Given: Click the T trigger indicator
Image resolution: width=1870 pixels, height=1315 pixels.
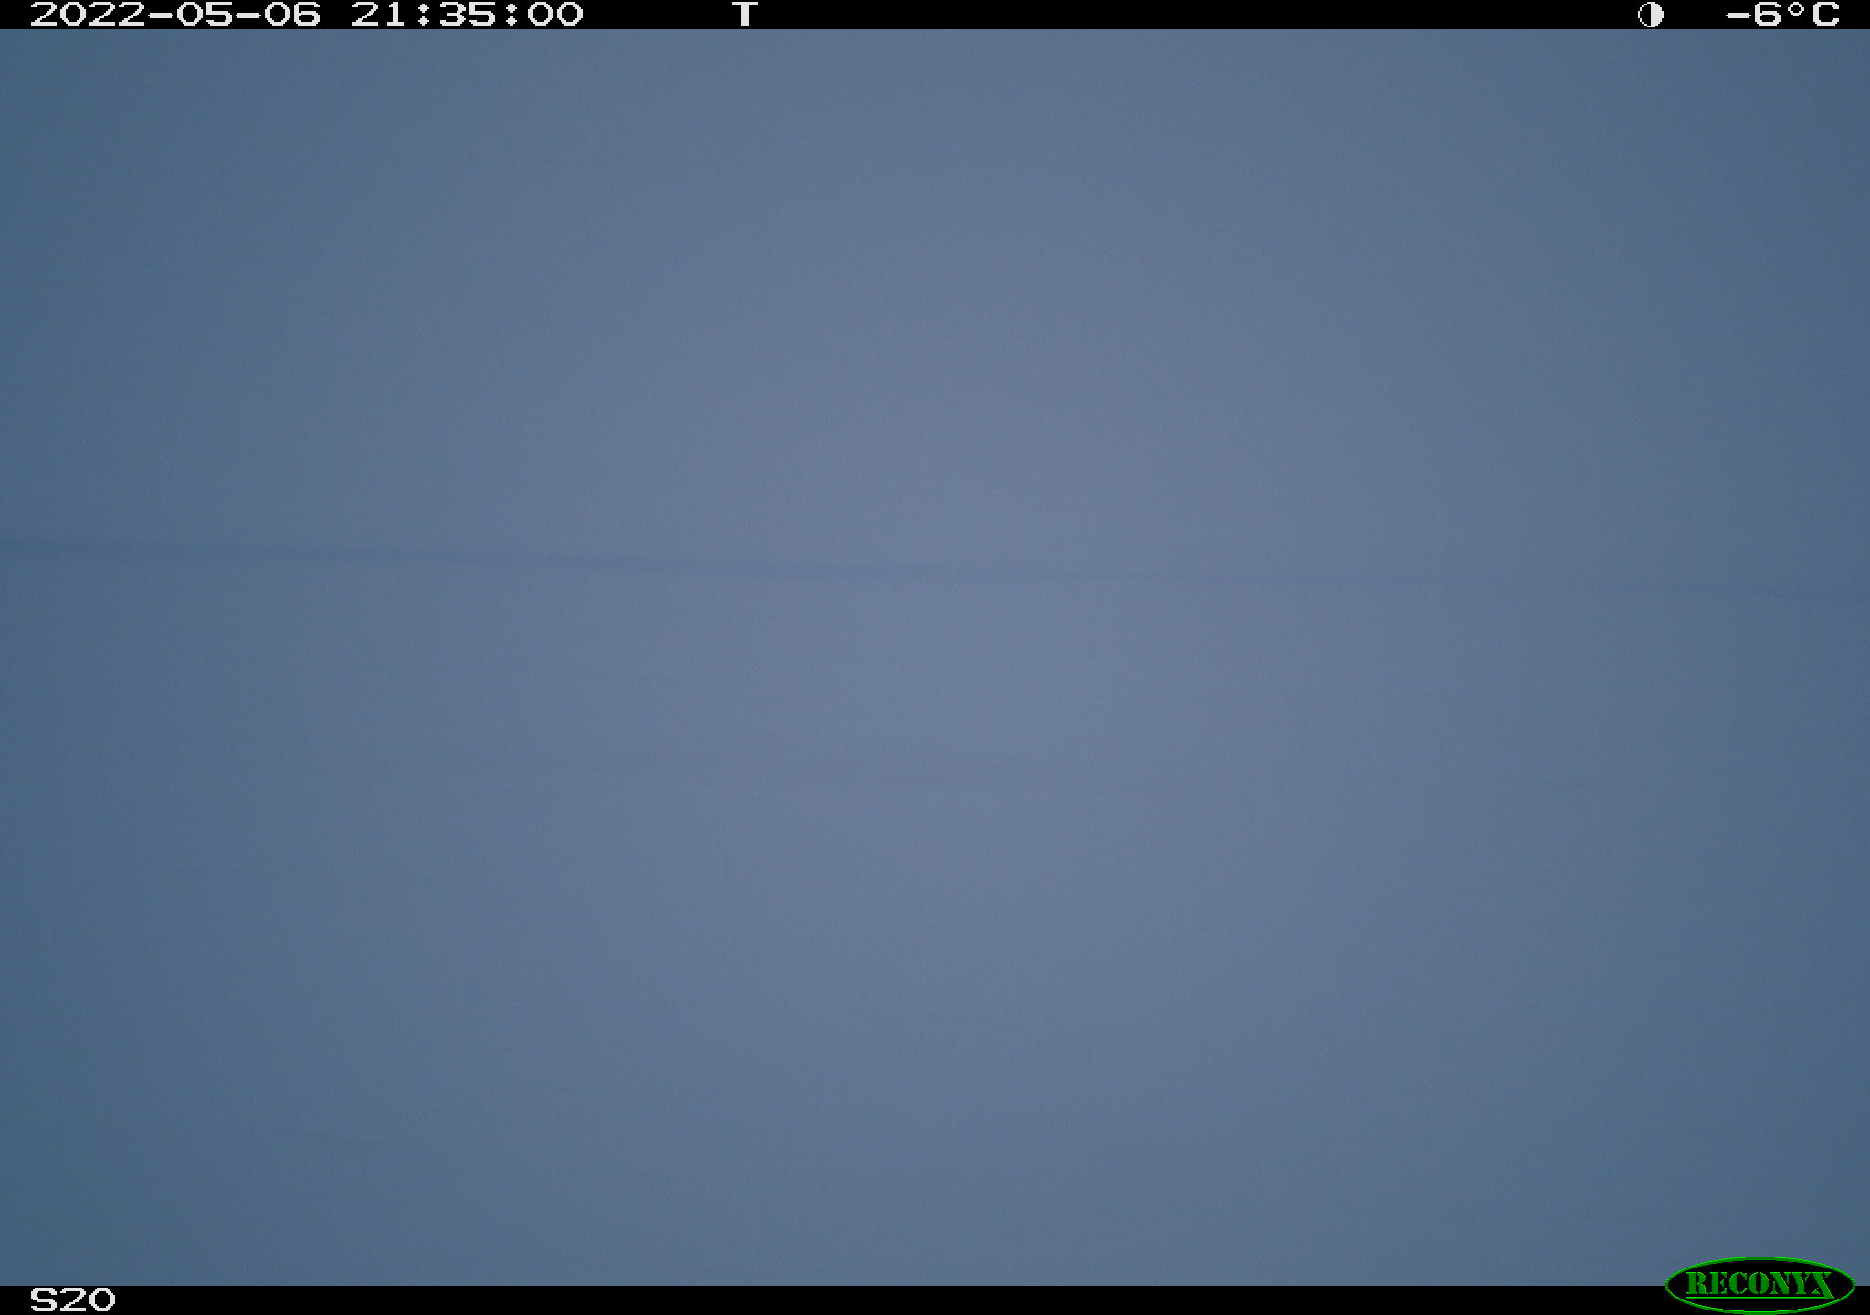Looking at the screenshot, I should pyautogui.click(x=745, y=15).
